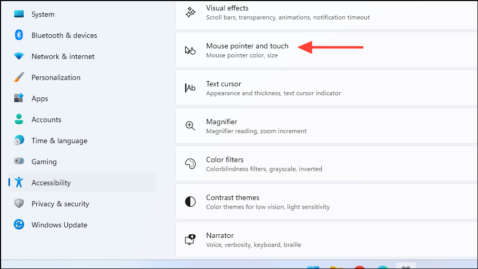Open Visual effects settings
Screen dimensions: 478x269
(x=327, y=15)
